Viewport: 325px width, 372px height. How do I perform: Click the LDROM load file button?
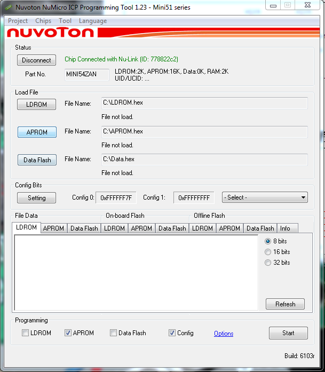[x=36, y=105]
